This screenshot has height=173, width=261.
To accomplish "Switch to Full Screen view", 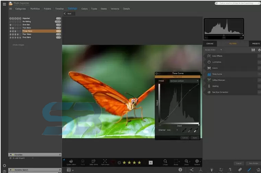I will (105, 162).
